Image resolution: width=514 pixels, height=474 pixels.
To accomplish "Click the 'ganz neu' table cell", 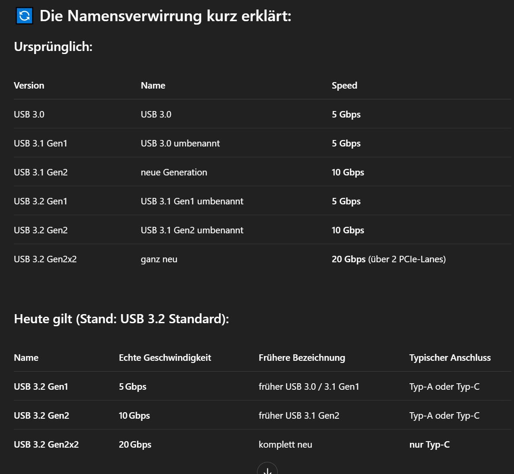I will pyautogui.click(x=159, y=259).
